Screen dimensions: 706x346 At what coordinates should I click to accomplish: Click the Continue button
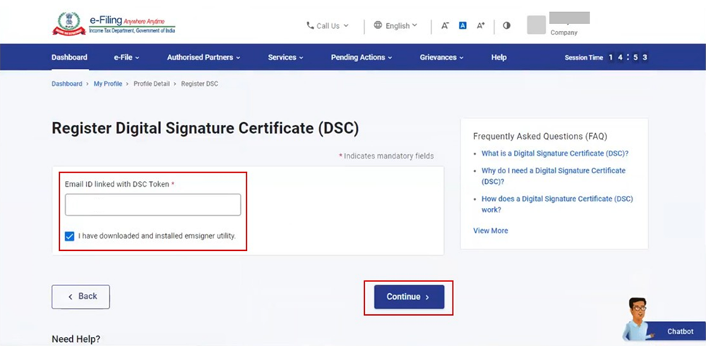[409, 297]
